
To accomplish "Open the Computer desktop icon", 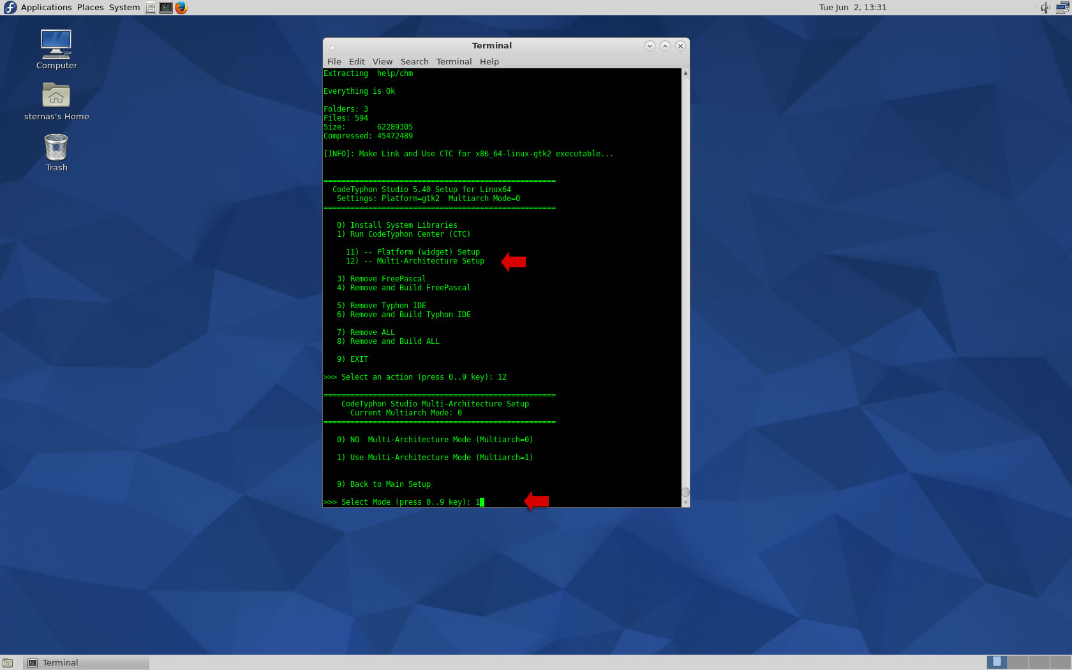I will (56, 49).
